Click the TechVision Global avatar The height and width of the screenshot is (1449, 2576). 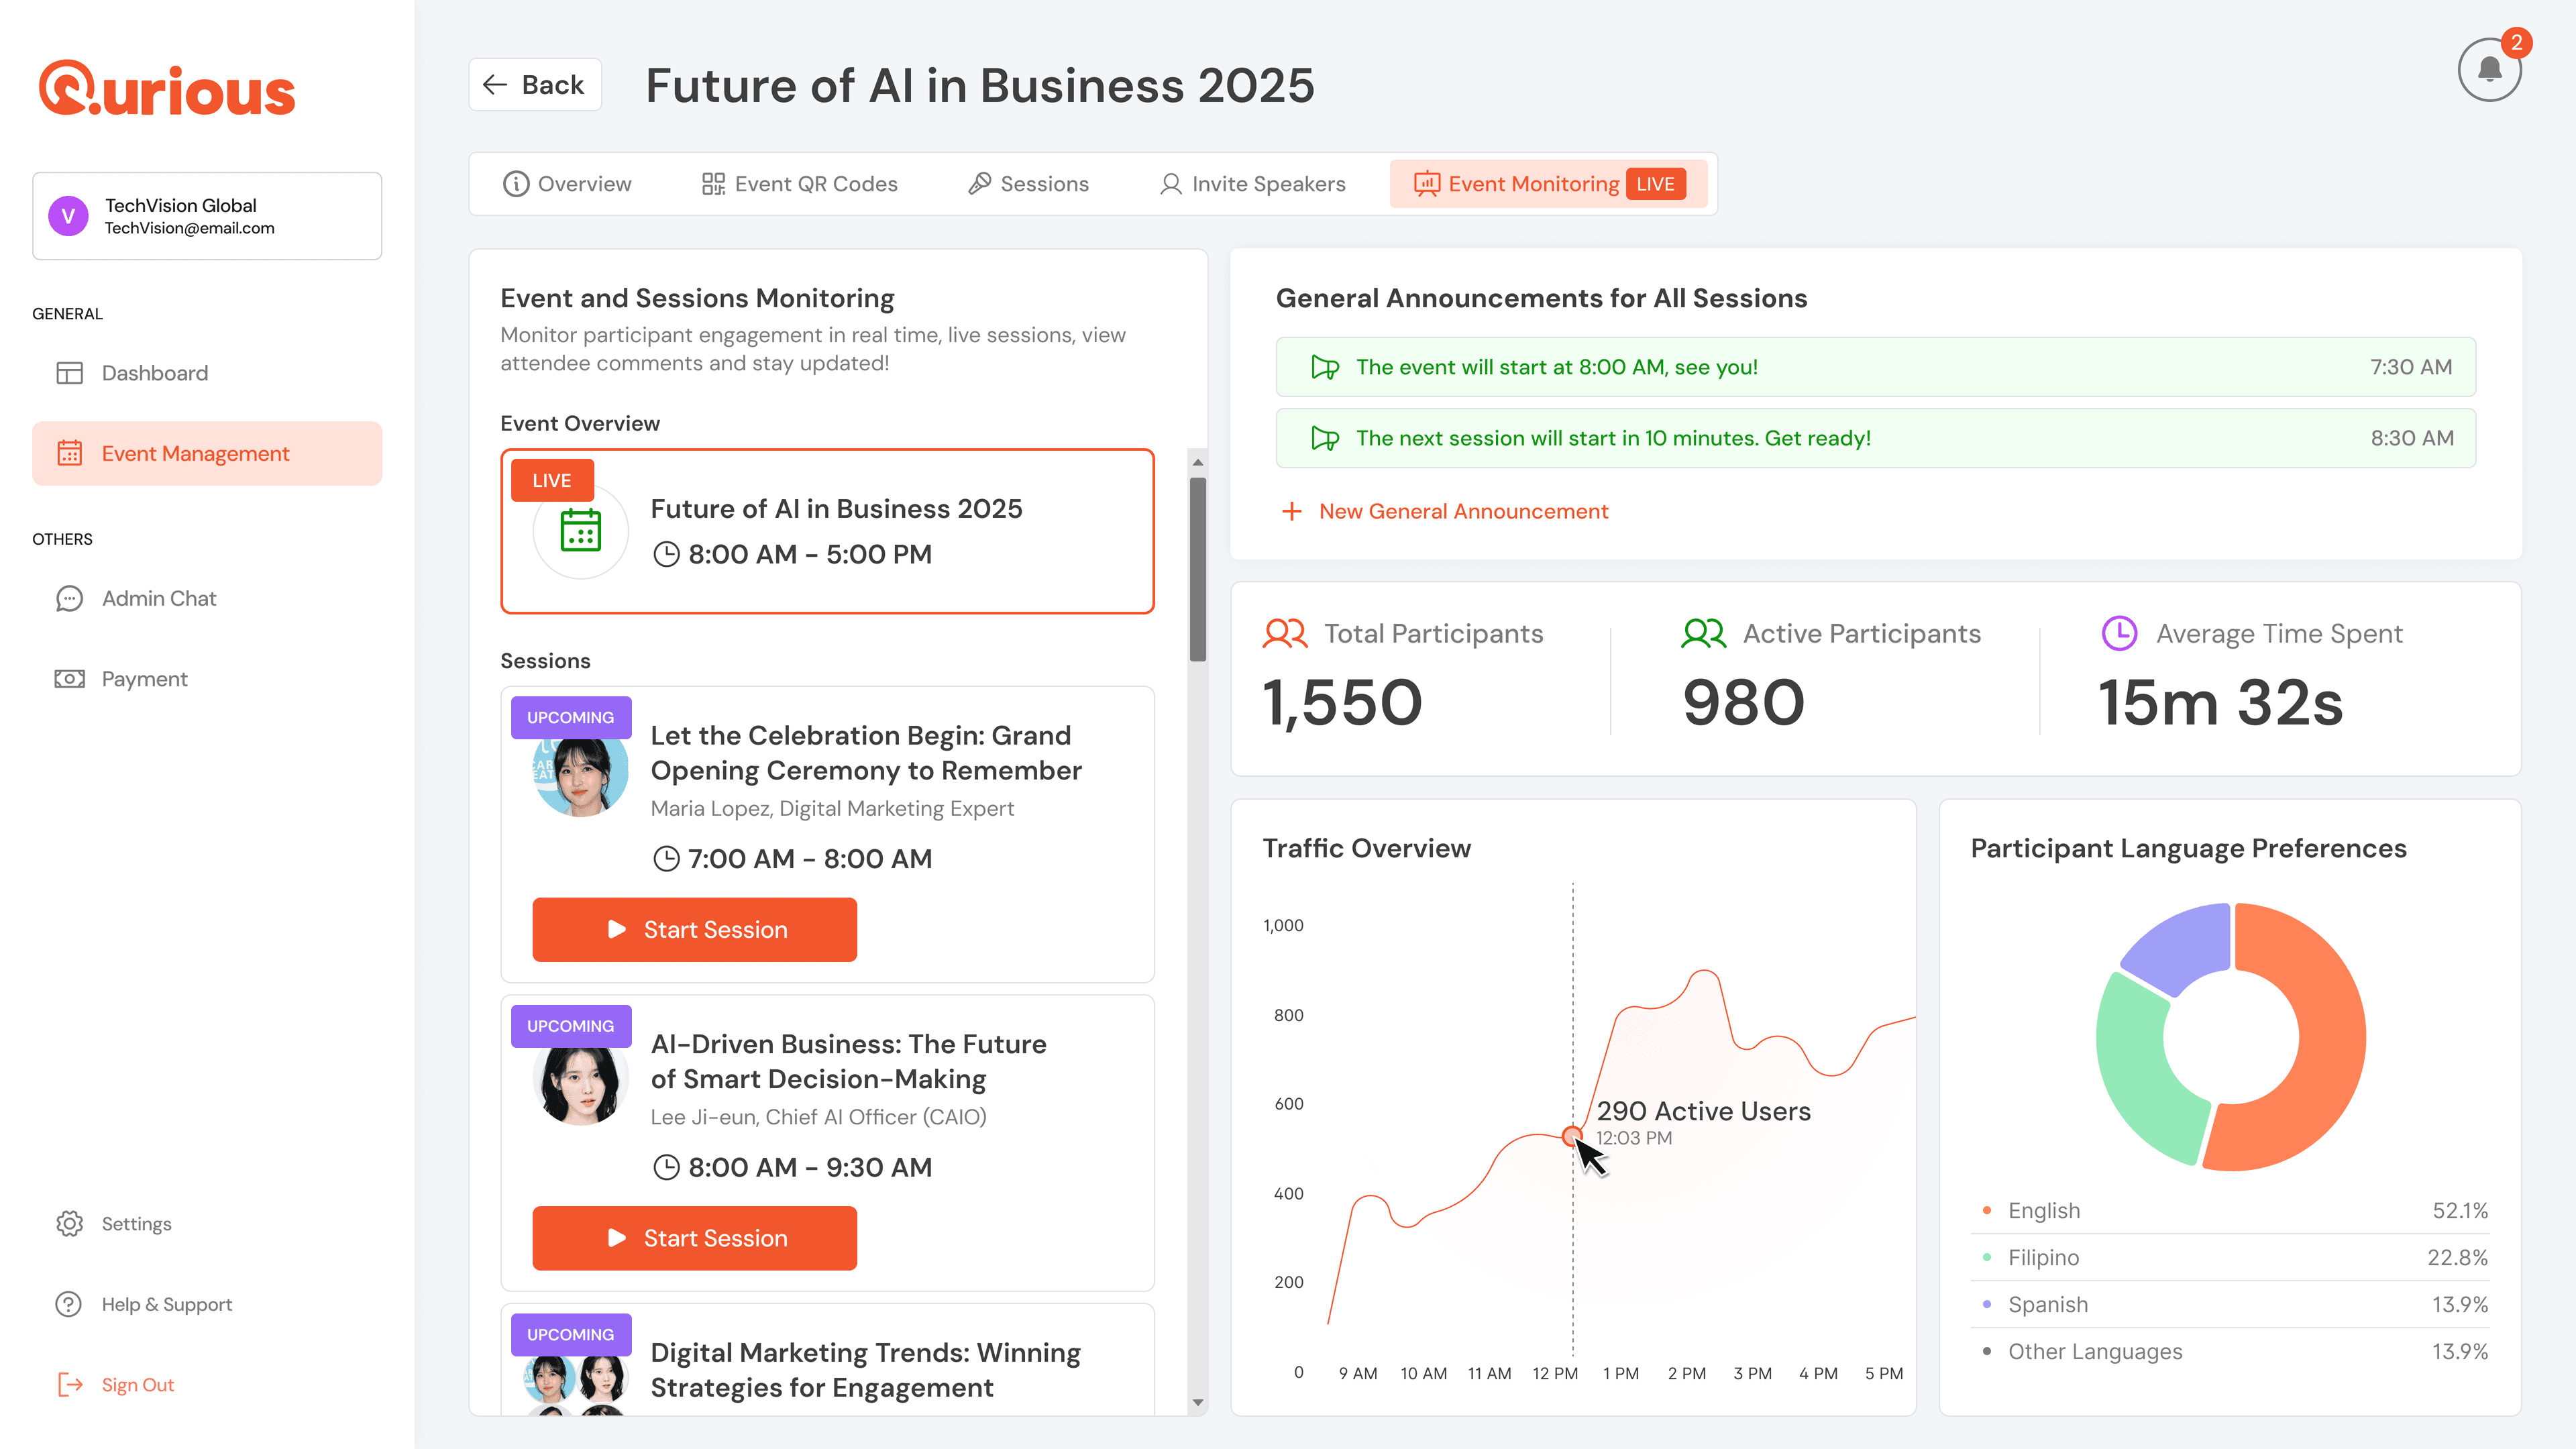pyautogui.click(x=68, y=215)
